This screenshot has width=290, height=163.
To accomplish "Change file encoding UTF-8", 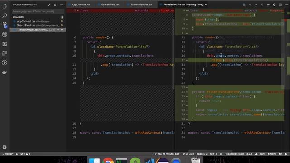I will [213, 154].
